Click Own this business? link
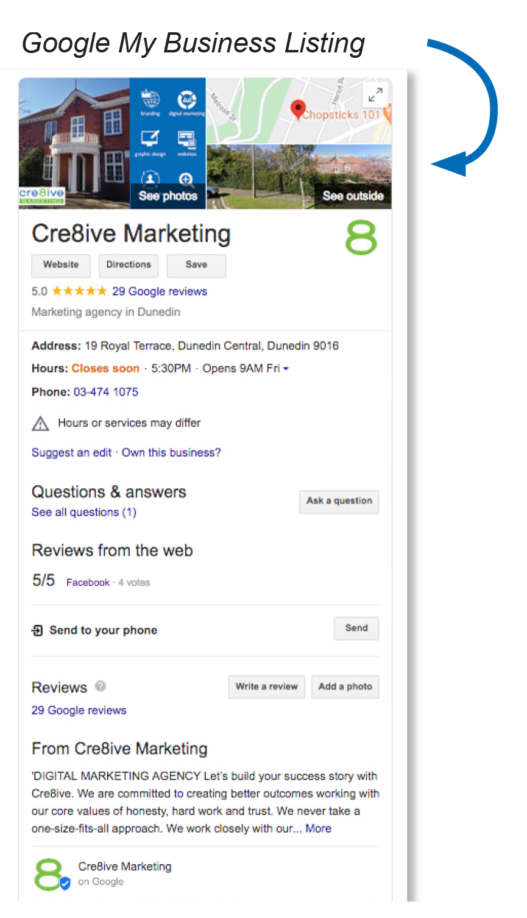The width and height of the screenshot is (527, 918). pyautogui.click(x=171, y=453)
